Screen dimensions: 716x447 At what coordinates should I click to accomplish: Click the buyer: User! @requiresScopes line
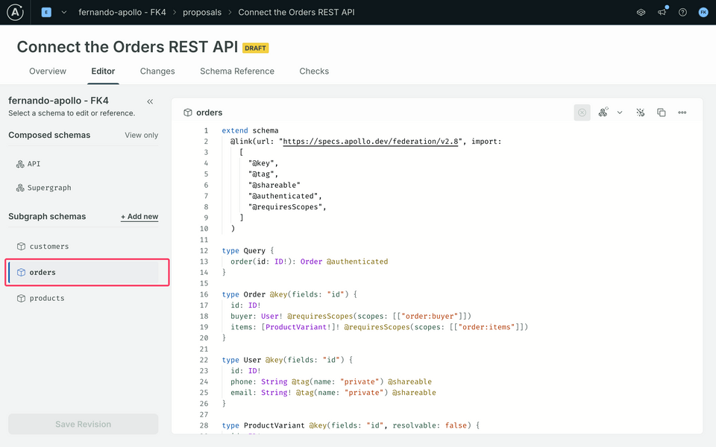pyautogui.click(x=351, y=316)
